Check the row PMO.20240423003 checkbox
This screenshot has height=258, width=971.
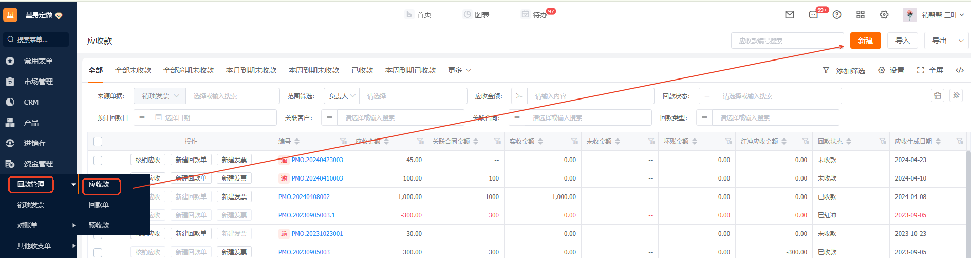point(98,160)
